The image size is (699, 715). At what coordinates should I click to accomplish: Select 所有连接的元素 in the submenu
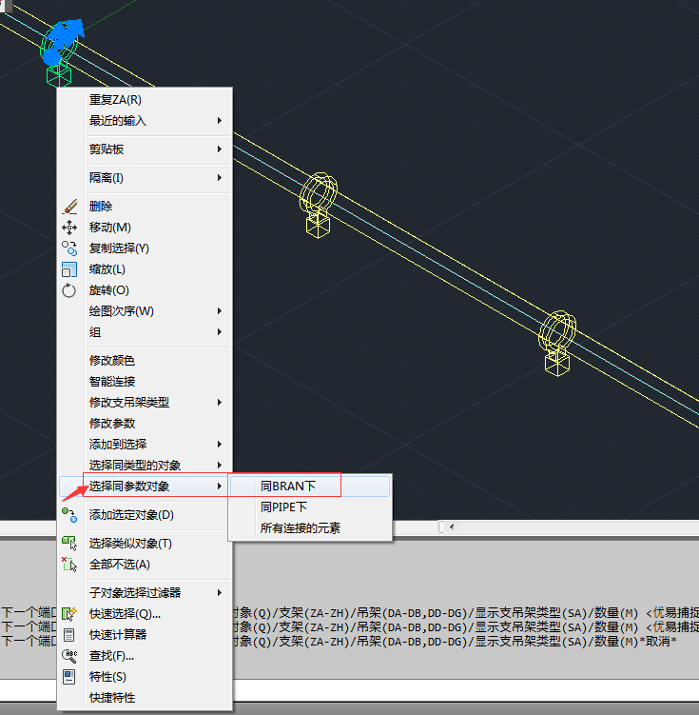(x=300, y=528)
